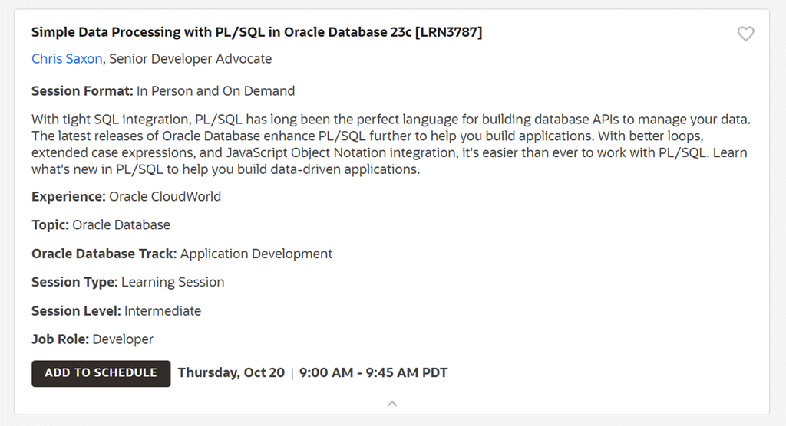Favorite this session with the heart icon
This screenshot has width=786, height=426.
[745, 34]
